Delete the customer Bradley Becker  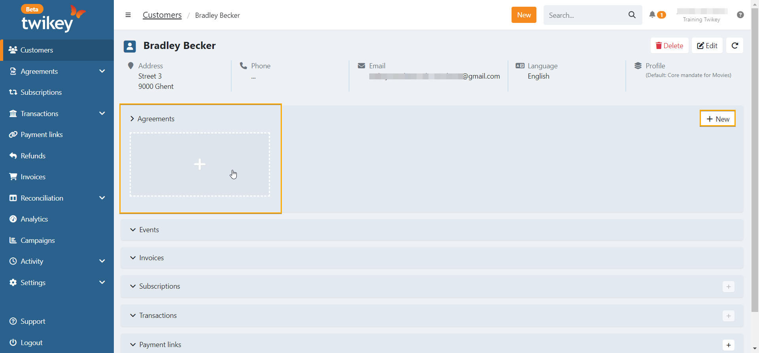pos(669,46)
